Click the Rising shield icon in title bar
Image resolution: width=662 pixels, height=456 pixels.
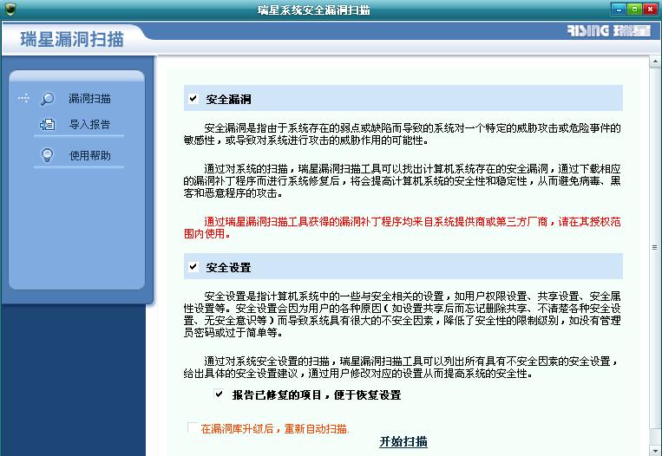coord(10,10)
